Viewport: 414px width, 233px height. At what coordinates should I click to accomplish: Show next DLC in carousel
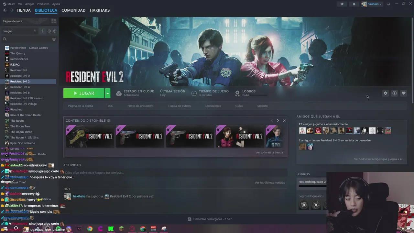pyautogui.click(x=278, y=121)
